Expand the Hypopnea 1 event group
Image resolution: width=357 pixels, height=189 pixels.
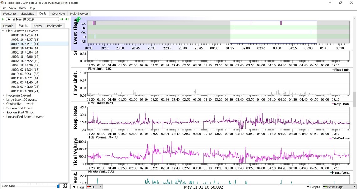3,95
